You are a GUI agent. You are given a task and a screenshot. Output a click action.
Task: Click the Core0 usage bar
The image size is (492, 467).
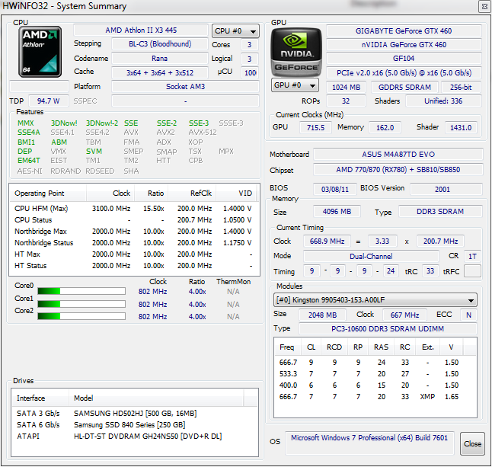[x=81, y=291]
